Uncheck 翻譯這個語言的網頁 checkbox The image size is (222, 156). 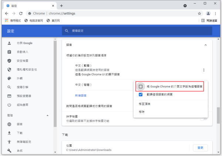141,94
